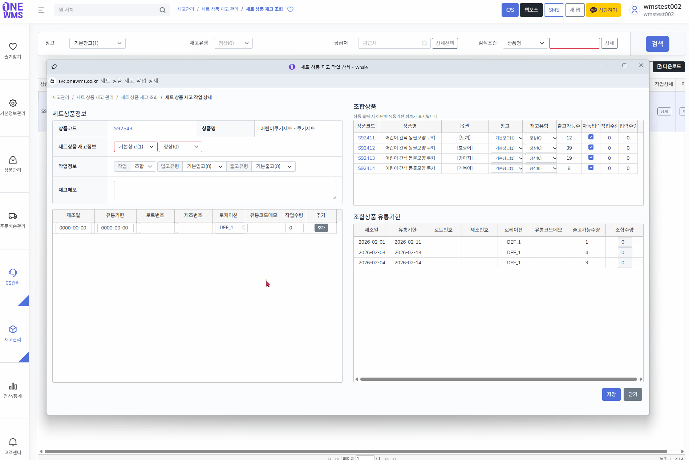This screenshot has width=689, height=460.
Task: Toggle 자동입력 checkbox for S92412
Action: pyautogui.click(x=591, y=147)
